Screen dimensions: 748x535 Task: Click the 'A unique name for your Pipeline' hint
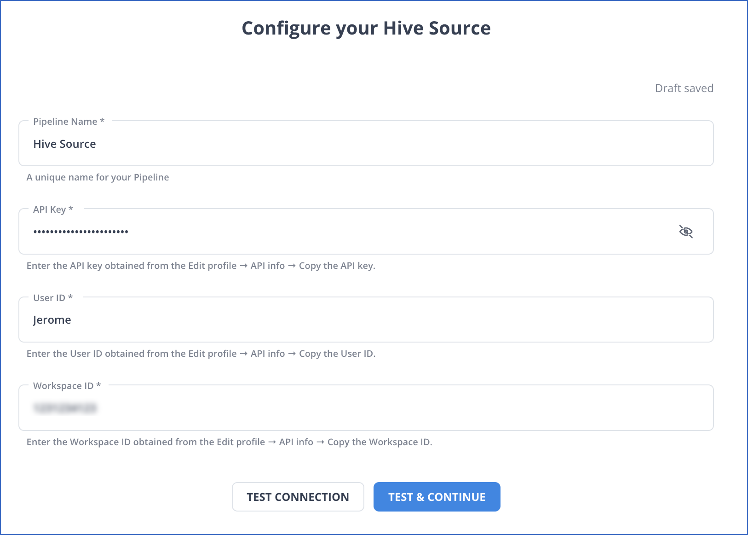click(x=98, y=177)
